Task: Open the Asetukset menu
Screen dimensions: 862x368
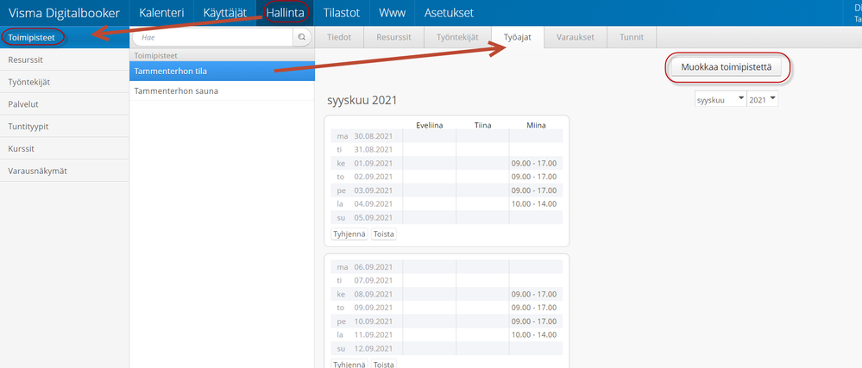Action: coord(449,13)
